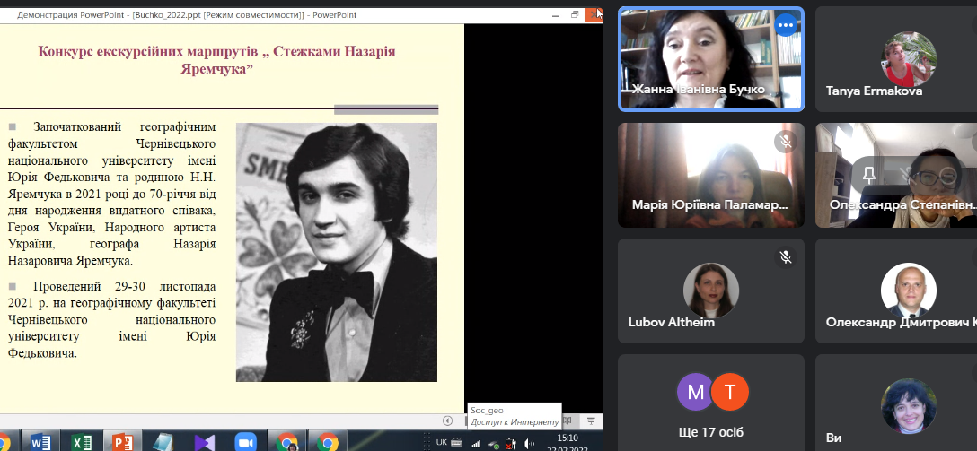Screen dimensions: 977x451
Task: Open the UK input language selector
Action: [x=442, y=442]
